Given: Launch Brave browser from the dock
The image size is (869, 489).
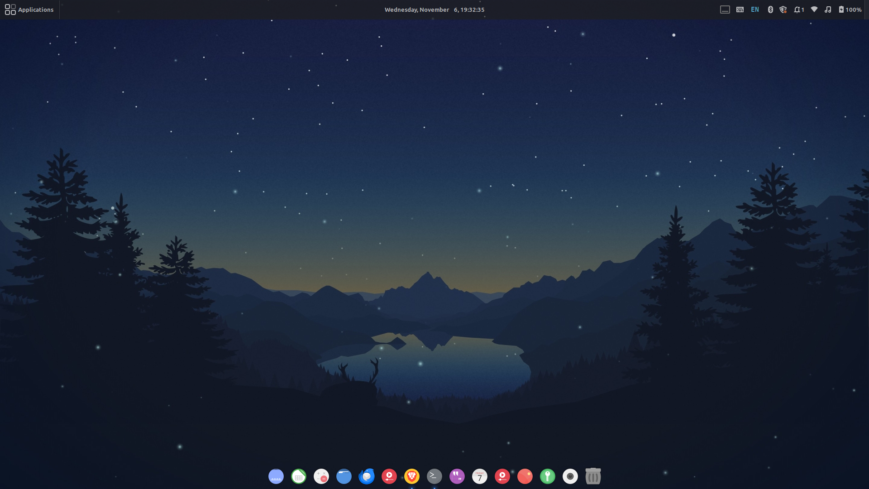Looking at the screenshot, I should (412, 476).
